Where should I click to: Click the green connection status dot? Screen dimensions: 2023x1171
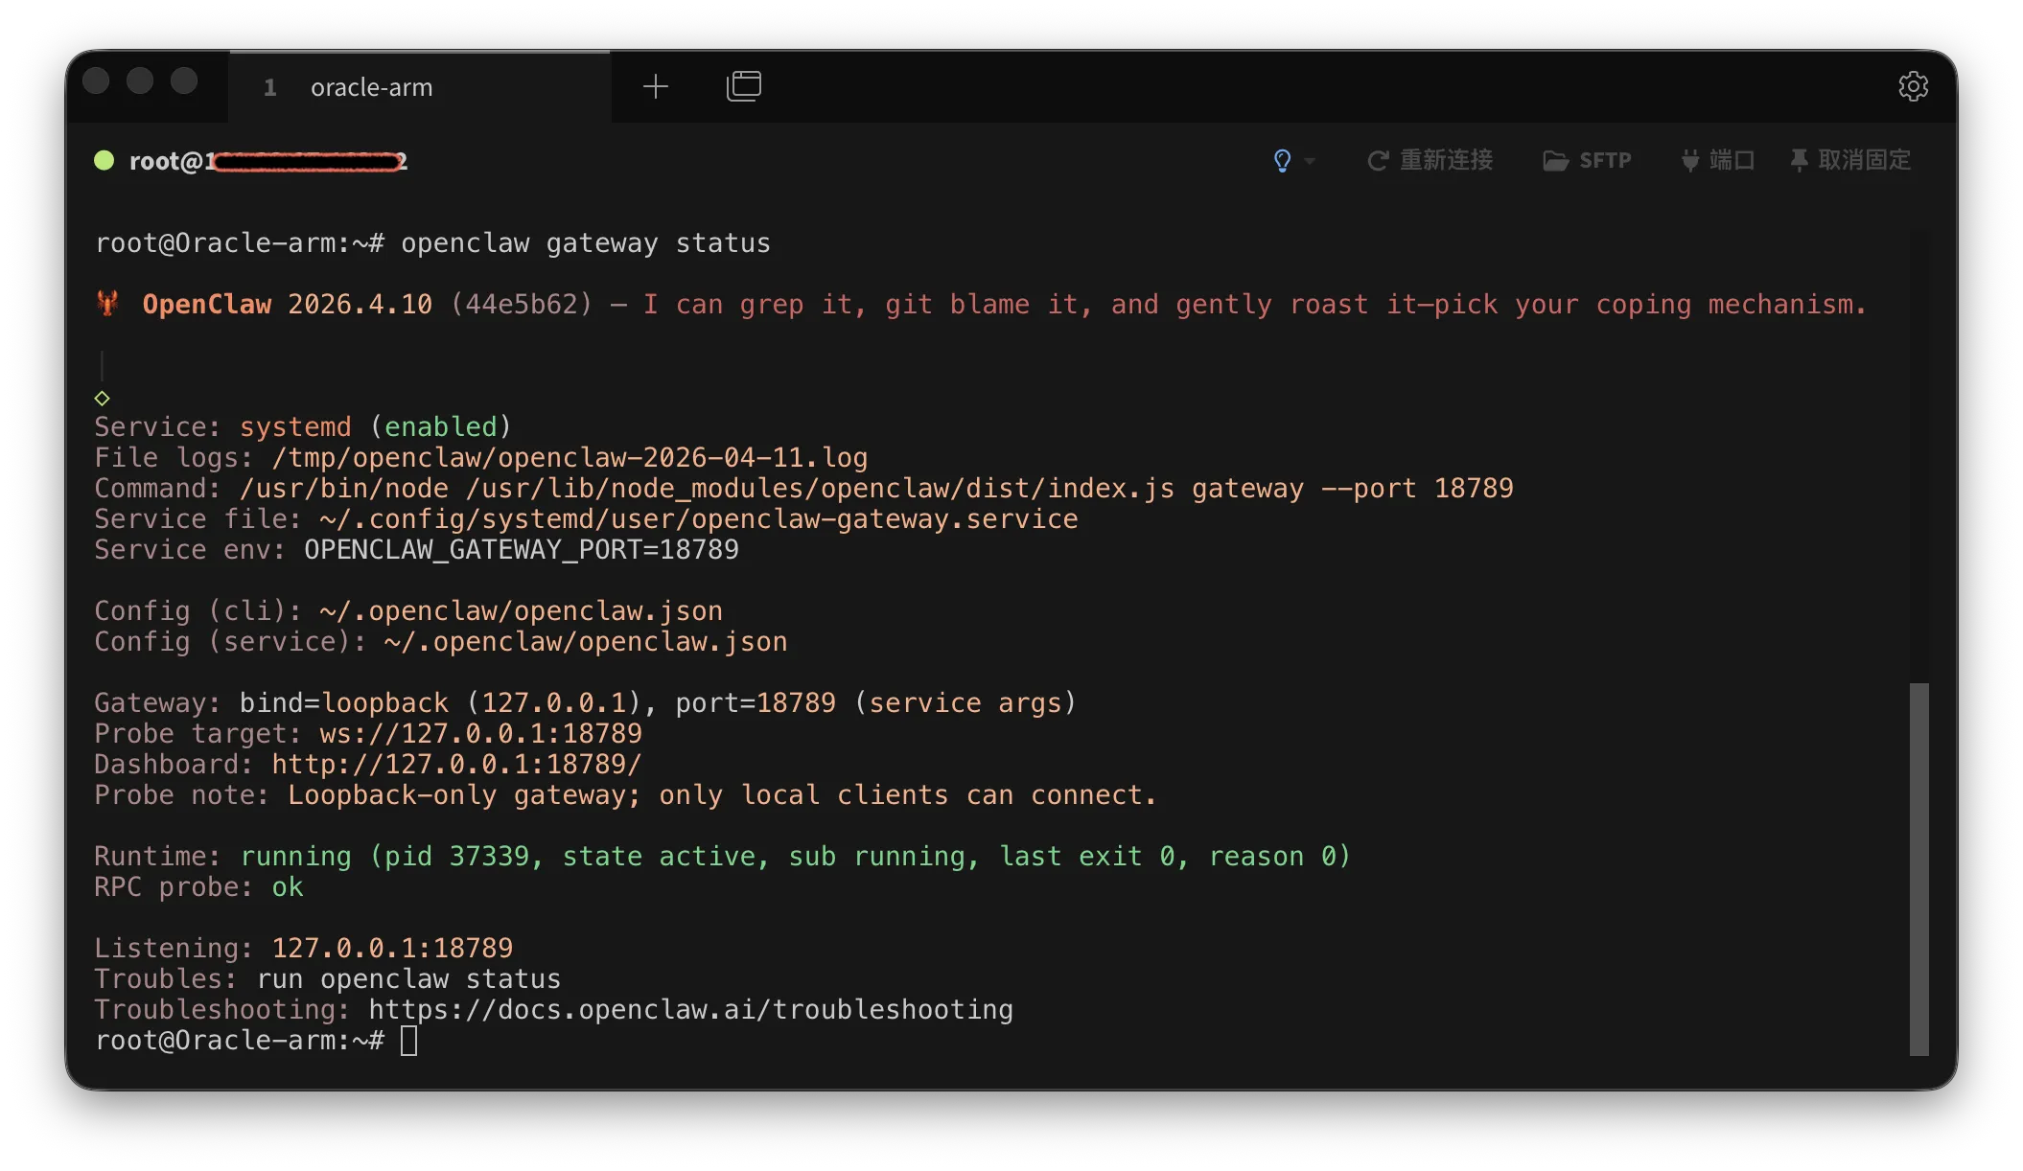[x=104, y=160]
